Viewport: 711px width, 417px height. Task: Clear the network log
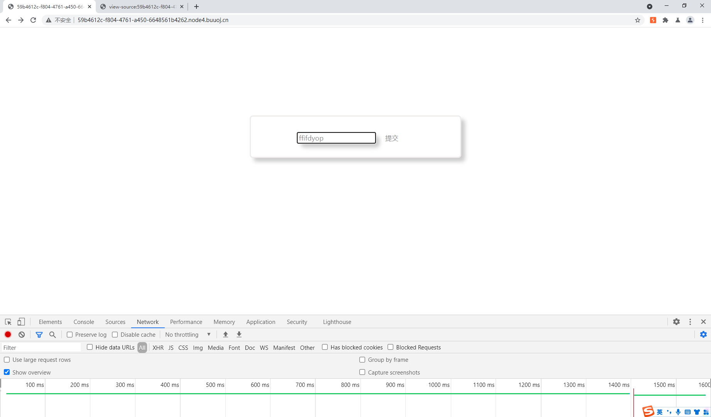click(22, 334)
